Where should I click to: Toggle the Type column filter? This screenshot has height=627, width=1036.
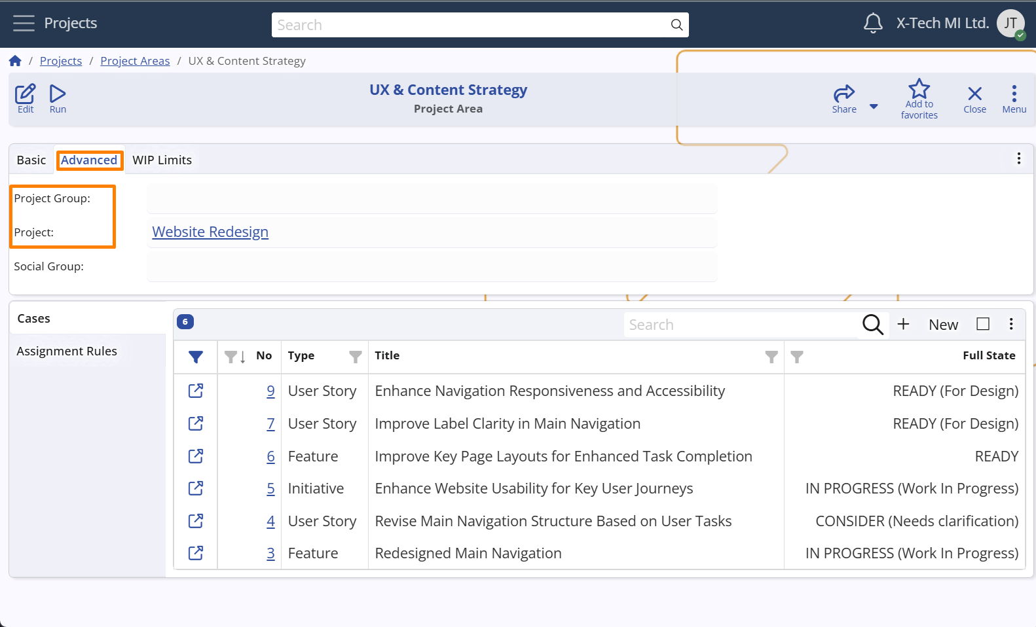coord(355,357)
